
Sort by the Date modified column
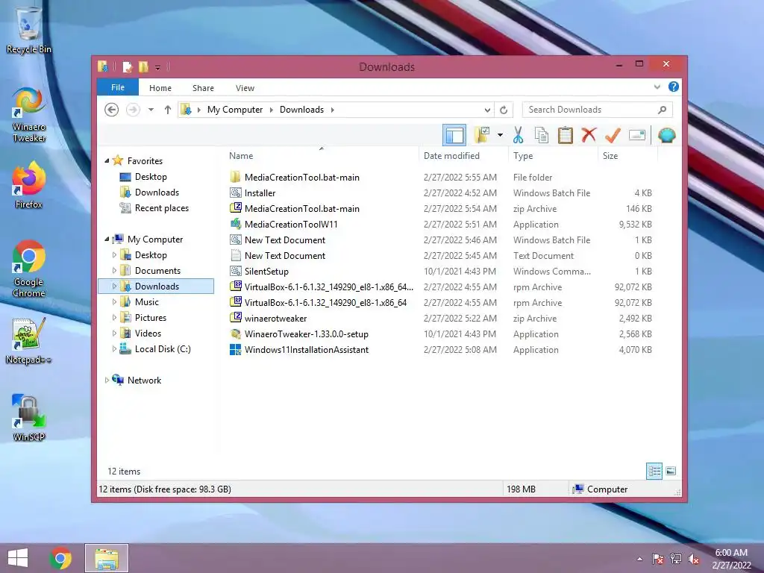click(463, 155)
